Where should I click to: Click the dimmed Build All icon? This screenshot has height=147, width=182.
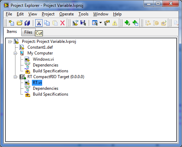(x=148, y=23)
